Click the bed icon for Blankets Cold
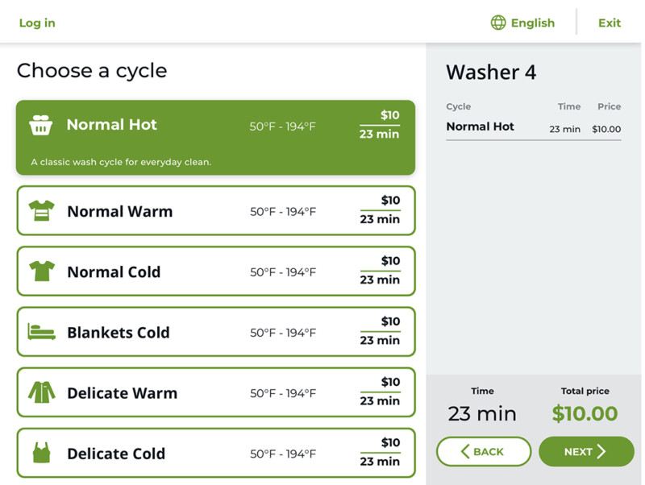645x485 pixels. click(x=41, y=332)
